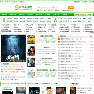The image size is (94, 94).
Task: Open the 广播剧 navigation tab
Action: [x=48, y=14]
